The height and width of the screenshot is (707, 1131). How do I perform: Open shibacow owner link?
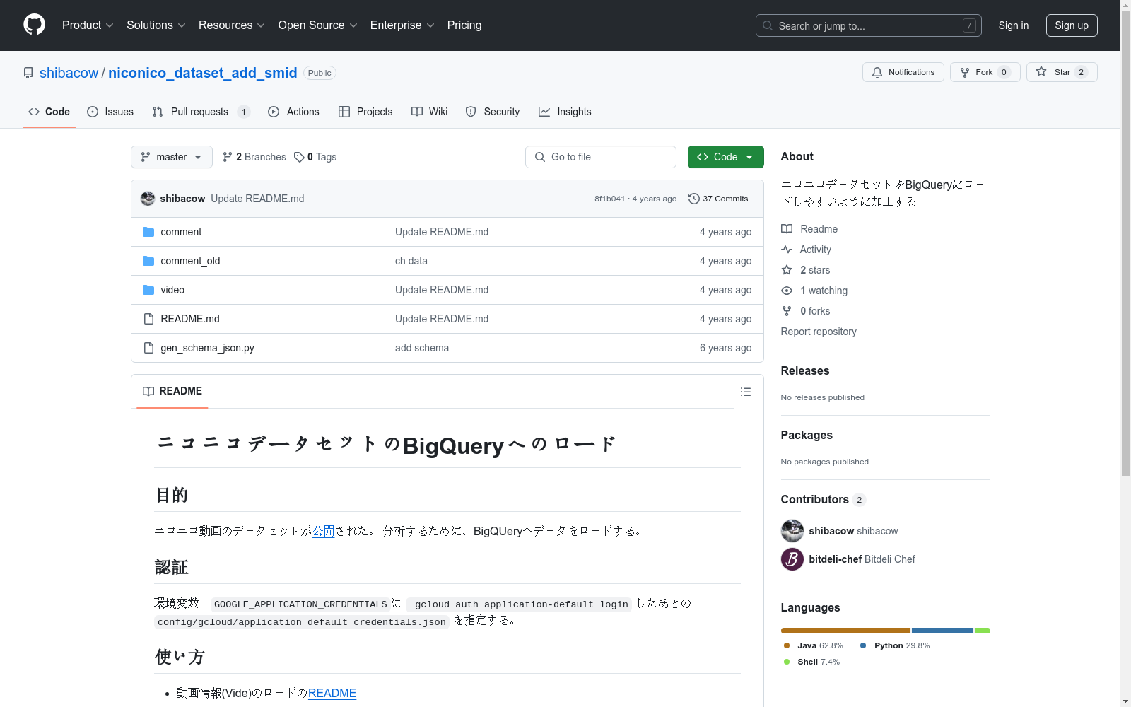click(69, 73)
